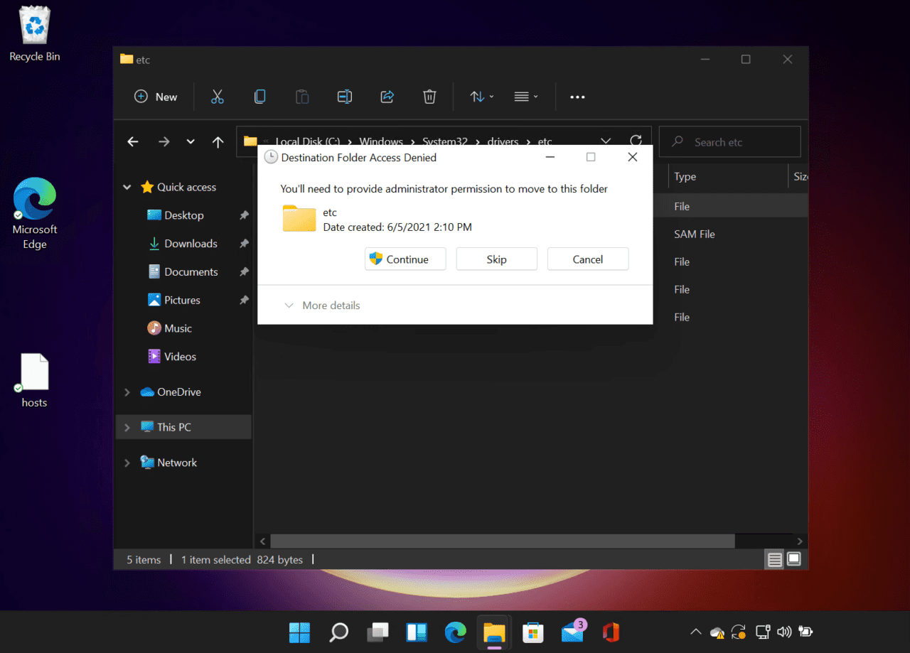Switch to large thumbnails view in status bar
The image size is (910, 653).
(x=793, y=559)
